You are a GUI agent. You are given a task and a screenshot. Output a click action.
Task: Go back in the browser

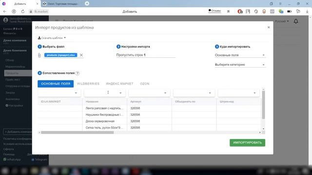pyautogui.click(x=5, y=12)
